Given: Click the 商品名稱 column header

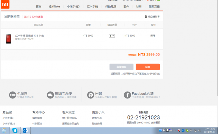Looking at the screenshot, I should tap(38, 25).
